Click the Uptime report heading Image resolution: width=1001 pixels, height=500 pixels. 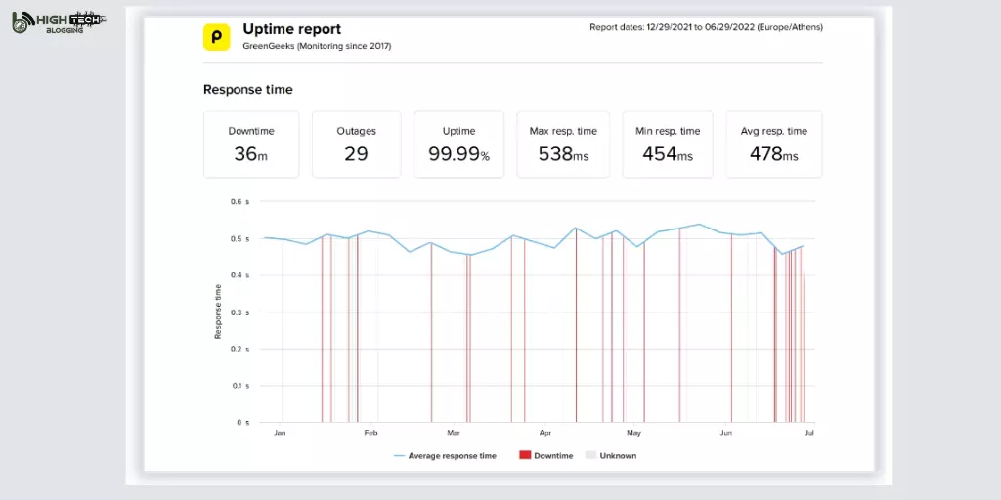coord(291,29)
